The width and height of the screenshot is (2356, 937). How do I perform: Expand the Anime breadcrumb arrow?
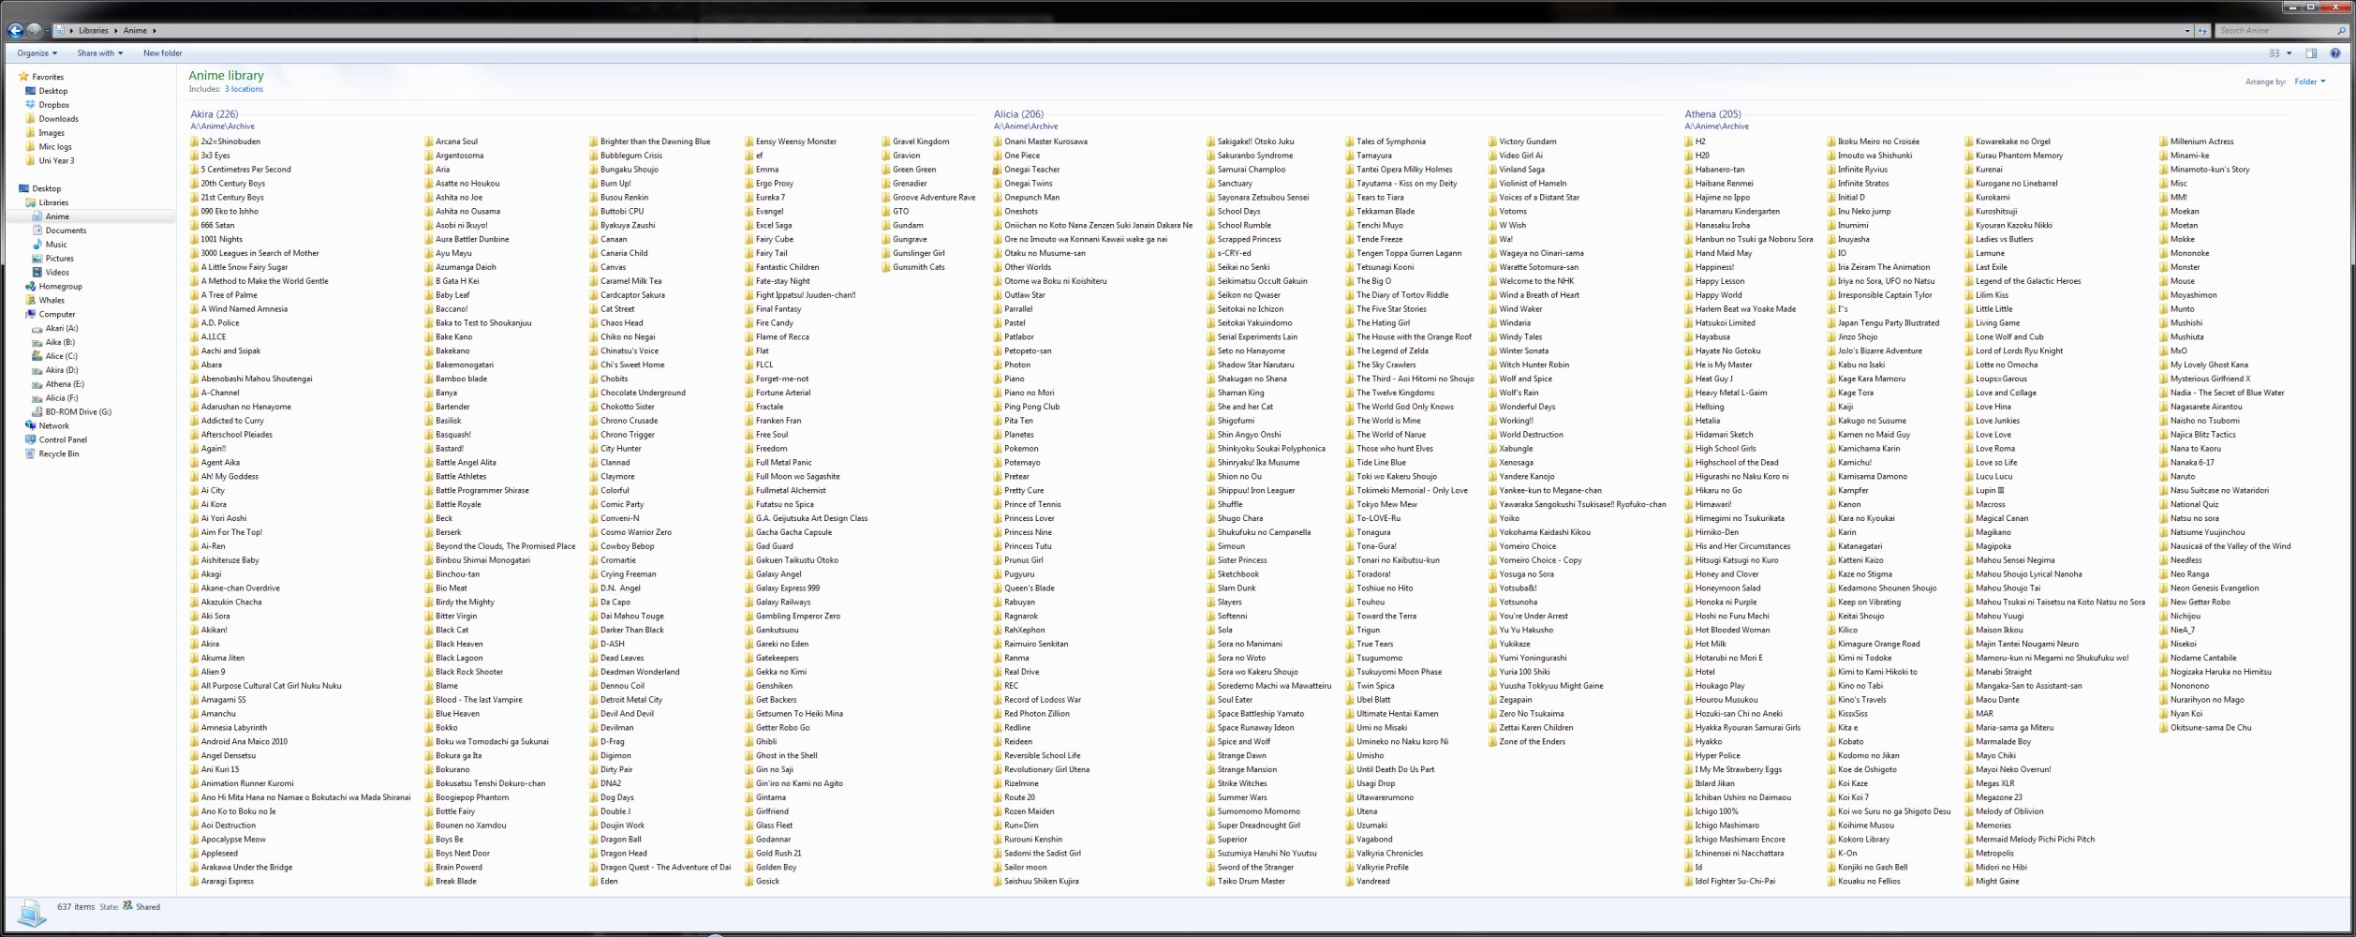click(x=155, y=31)
